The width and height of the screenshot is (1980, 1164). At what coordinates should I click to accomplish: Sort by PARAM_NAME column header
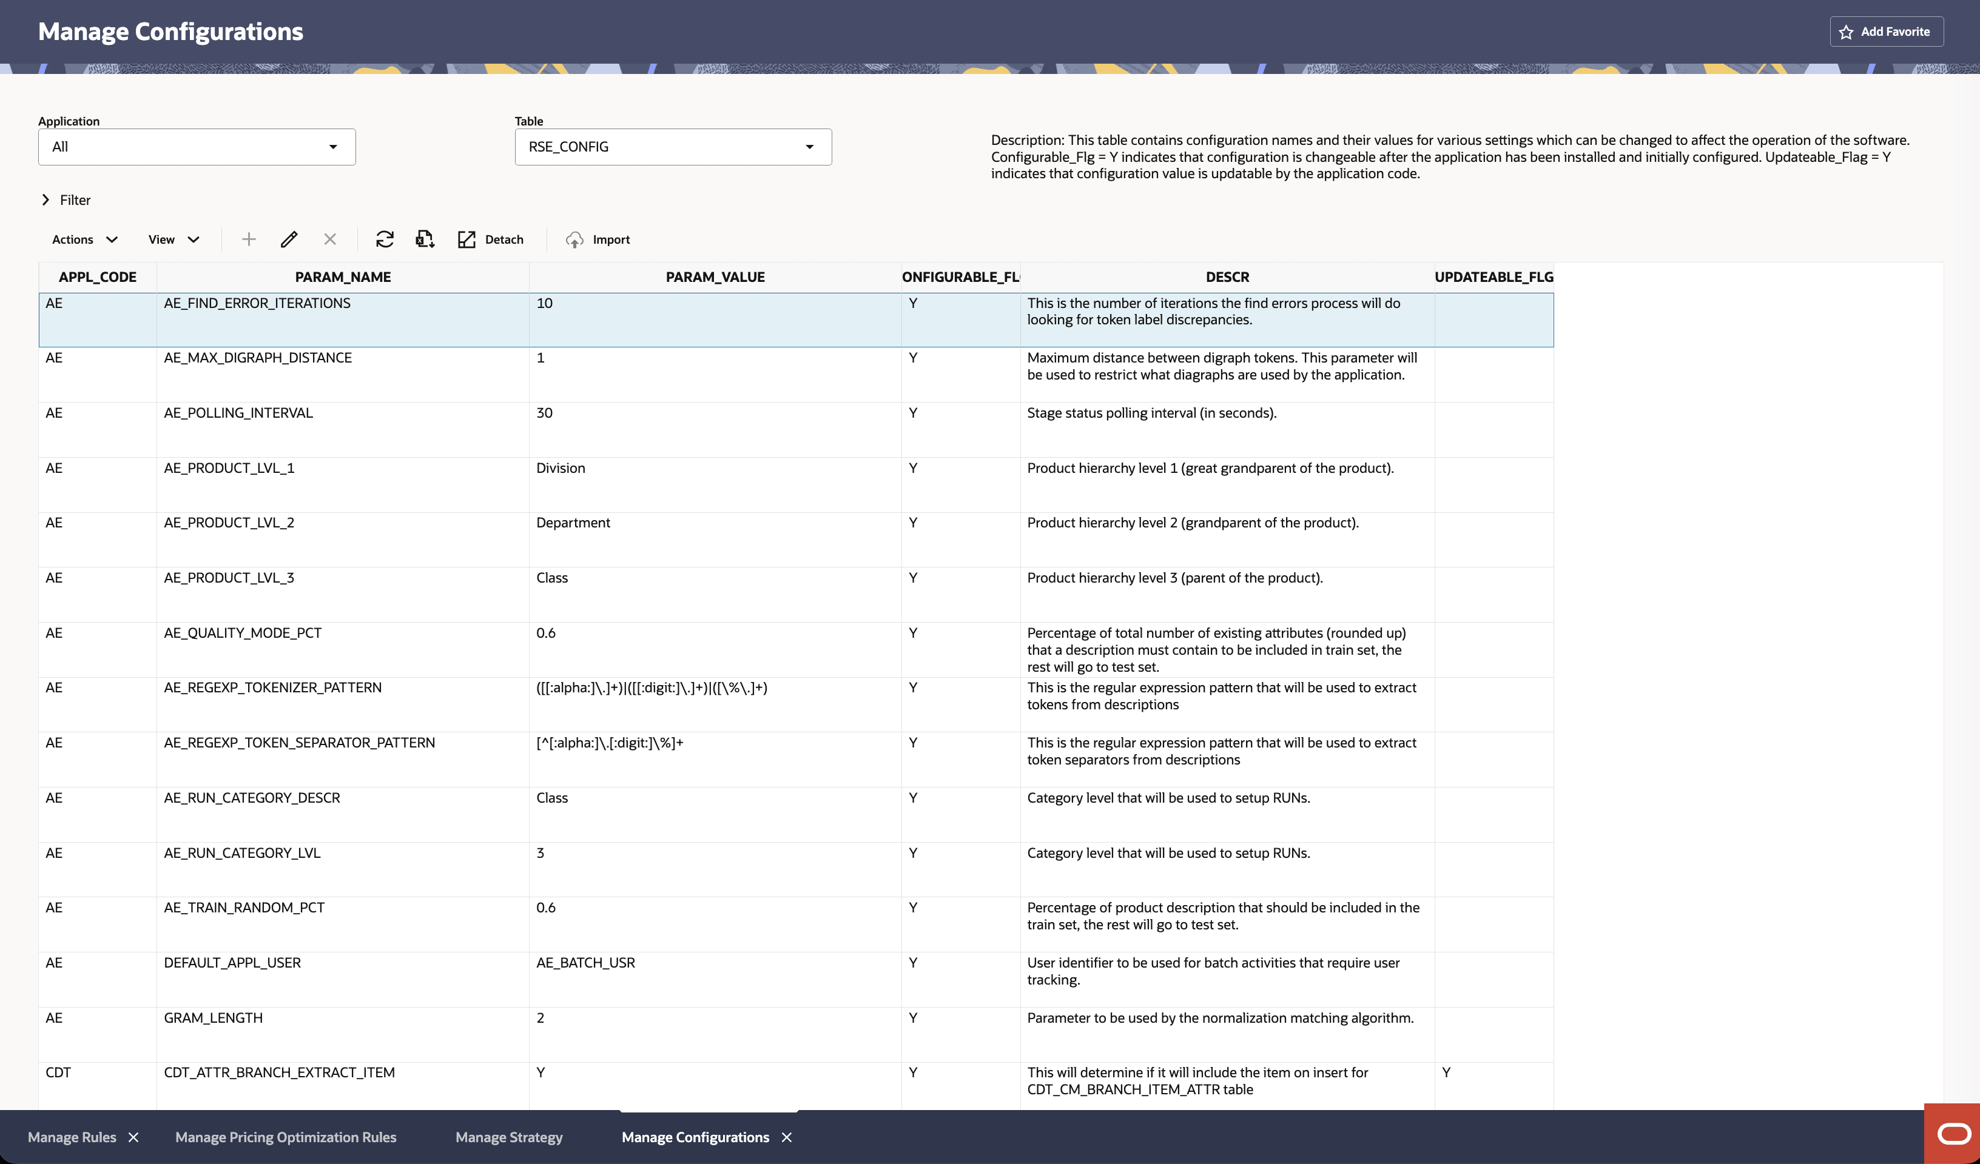(x=343, y=277)
